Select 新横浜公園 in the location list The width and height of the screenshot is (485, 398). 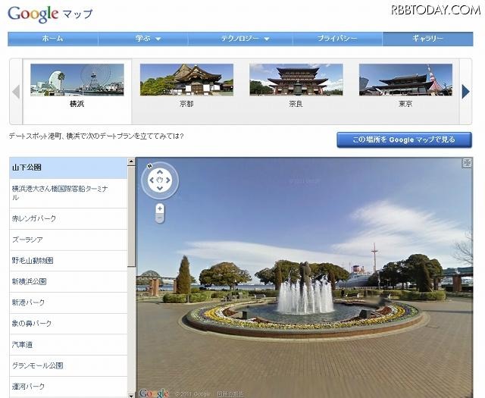tap(68, 282)
